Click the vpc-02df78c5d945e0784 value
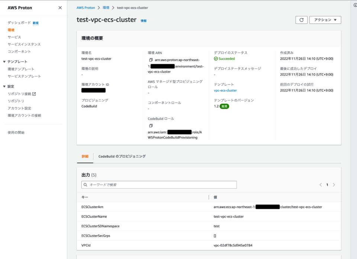This screenshot has height=259, width=357. point(233,245)
